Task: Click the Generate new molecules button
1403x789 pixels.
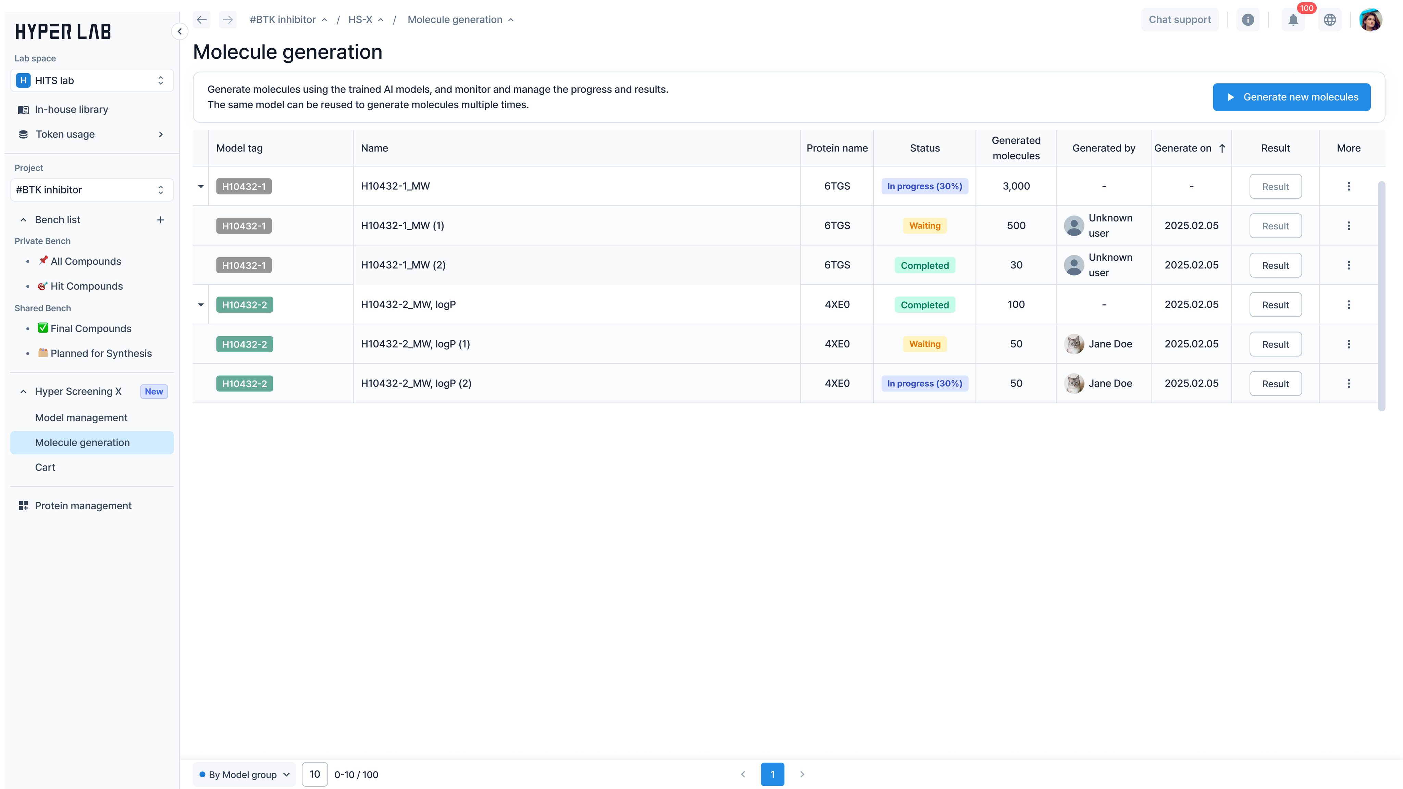Action: click(x=1291, y=97)
